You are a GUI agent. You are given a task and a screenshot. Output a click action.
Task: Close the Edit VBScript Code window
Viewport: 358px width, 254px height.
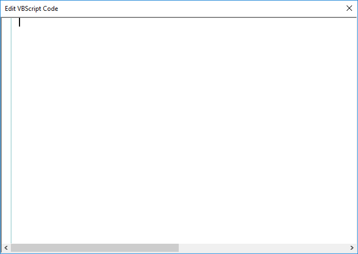pos(349,9)
